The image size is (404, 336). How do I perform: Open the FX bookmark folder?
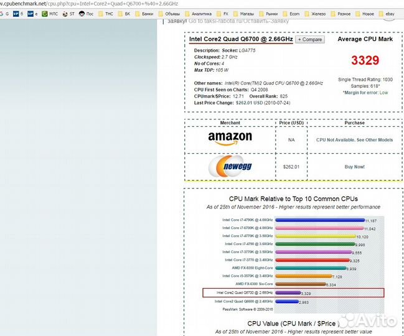223,14
